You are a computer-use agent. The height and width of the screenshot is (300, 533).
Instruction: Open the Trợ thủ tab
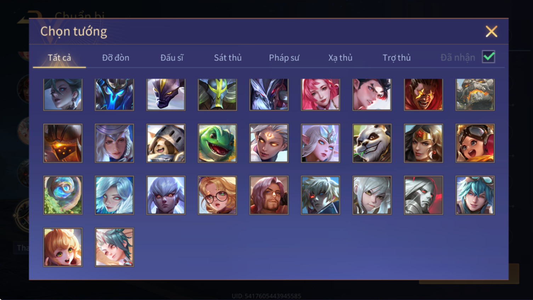[x=397, y=57]
